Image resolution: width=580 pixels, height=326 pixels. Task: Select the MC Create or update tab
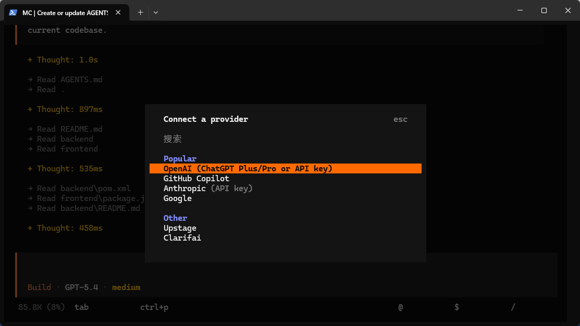click(67, 12)
